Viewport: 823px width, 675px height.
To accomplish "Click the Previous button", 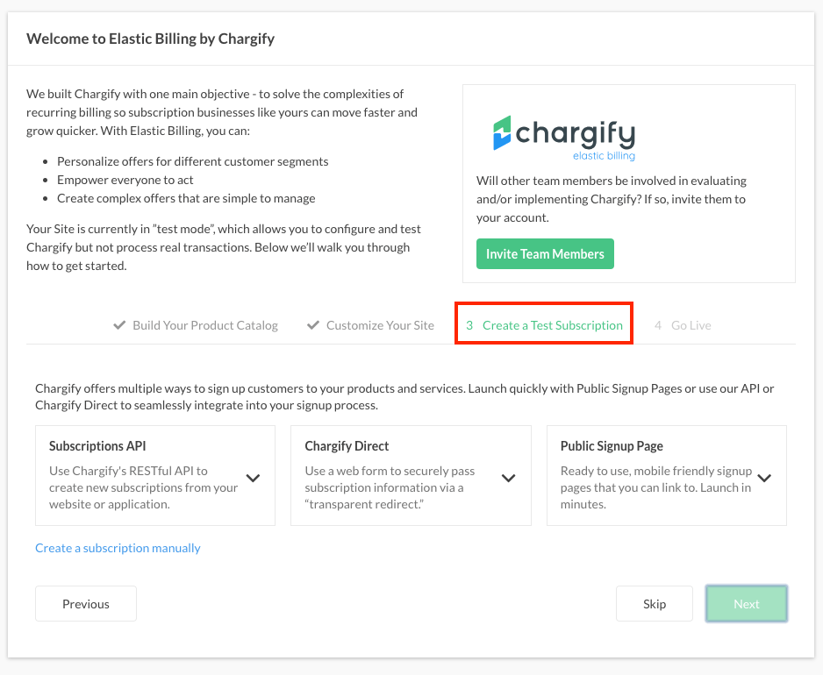I will coord(86,604).
